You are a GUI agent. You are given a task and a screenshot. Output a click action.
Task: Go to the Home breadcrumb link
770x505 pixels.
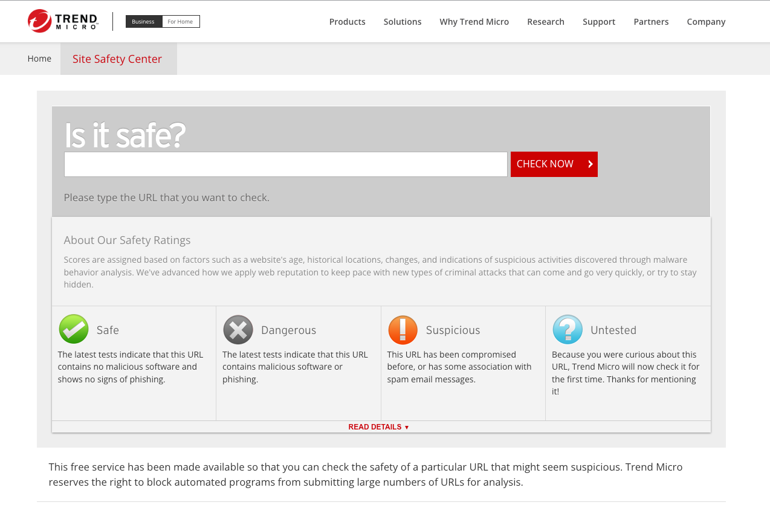(x=39, y=59)
